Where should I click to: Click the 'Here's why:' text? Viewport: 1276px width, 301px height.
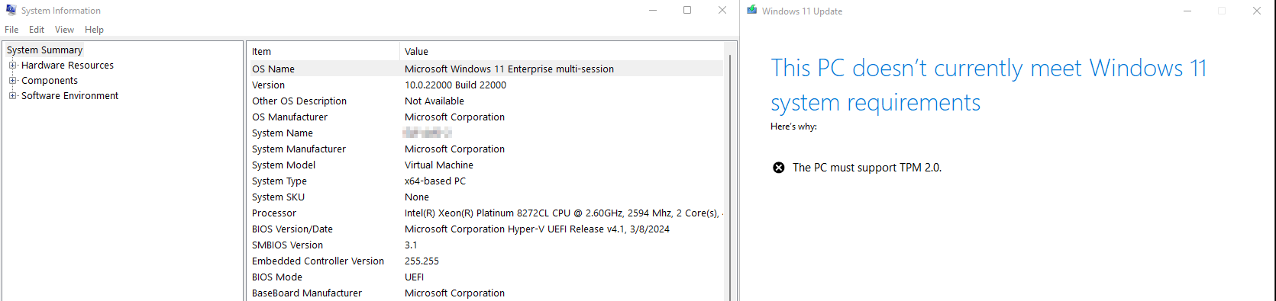(x=793, y=126)
